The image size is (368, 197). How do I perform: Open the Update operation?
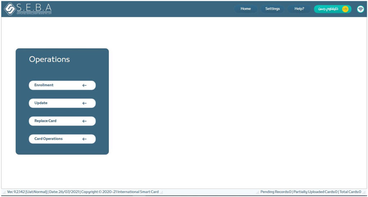pyautogui.click(x=62, y=103)
